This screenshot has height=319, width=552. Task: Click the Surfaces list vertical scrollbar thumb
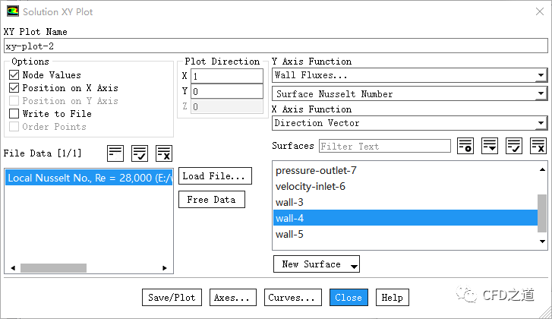pos(541,213)
